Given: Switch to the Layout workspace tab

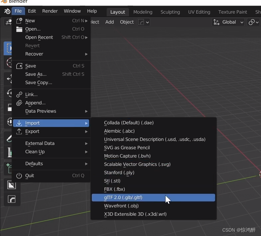Looking at the screenshot, I should pyautogui.click(x=118, y=12).
